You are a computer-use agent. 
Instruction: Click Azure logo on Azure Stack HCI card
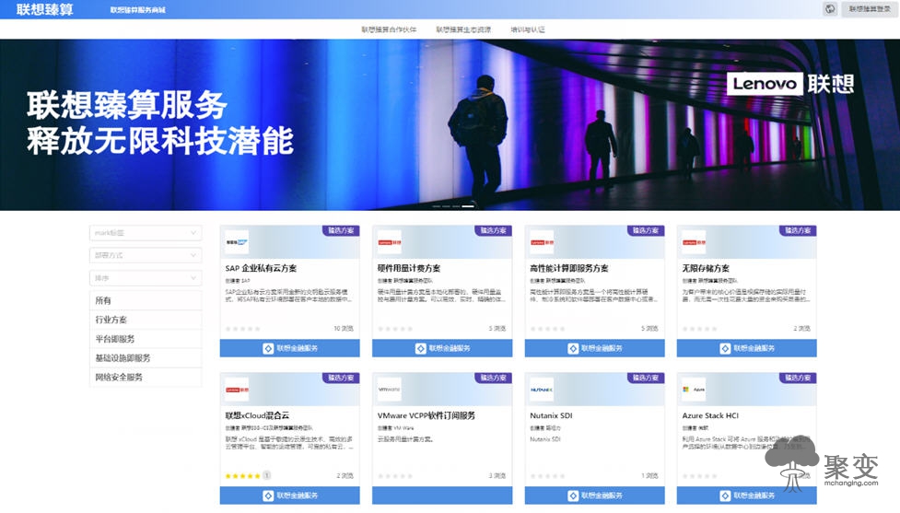[x=694, y=390]
